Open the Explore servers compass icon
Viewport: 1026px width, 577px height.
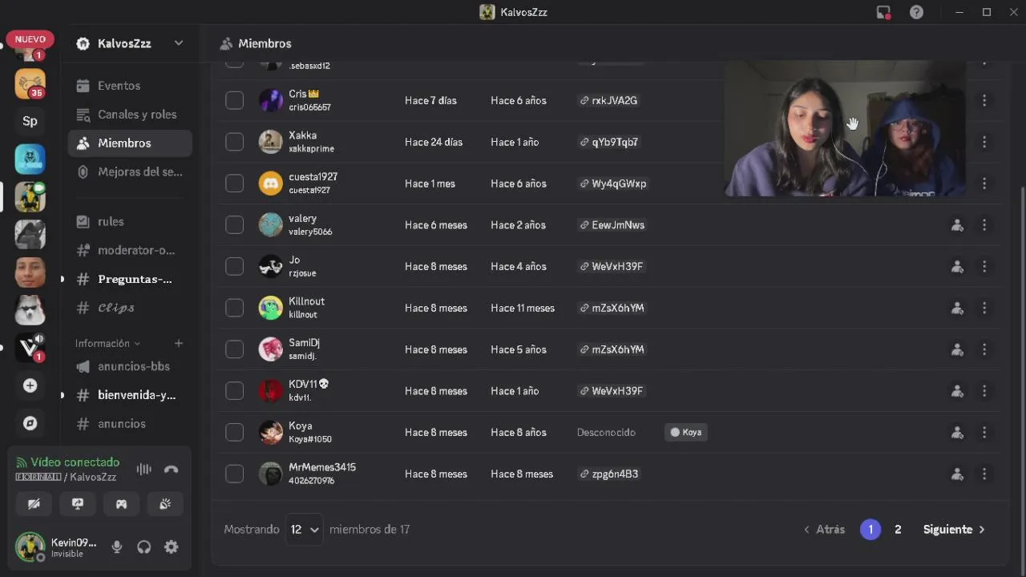coord(30,423)
